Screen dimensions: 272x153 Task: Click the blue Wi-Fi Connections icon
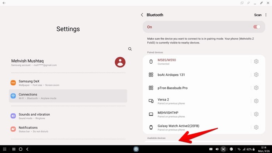(13, 96)
